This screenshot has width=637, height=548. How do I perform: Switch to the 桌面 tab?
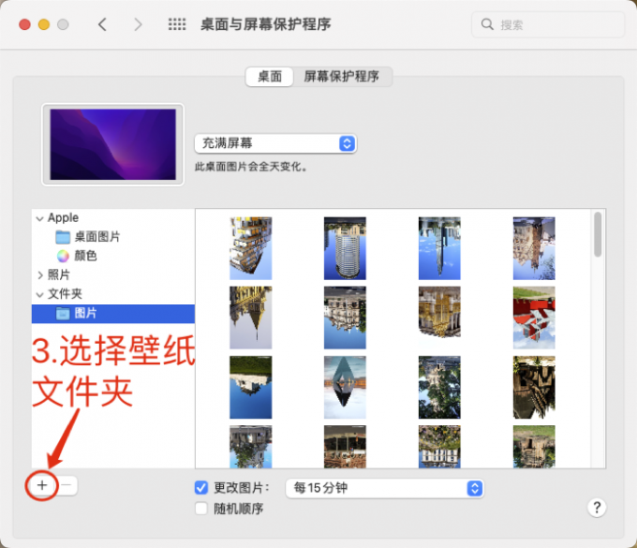click(x=270, y=77)
